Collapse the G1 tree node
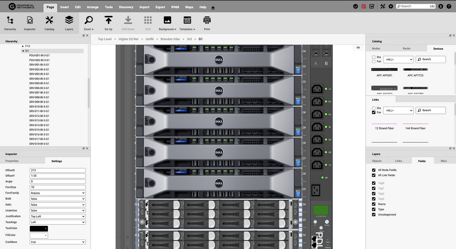This screenshot has width=456, height=249. click(23, 51)
